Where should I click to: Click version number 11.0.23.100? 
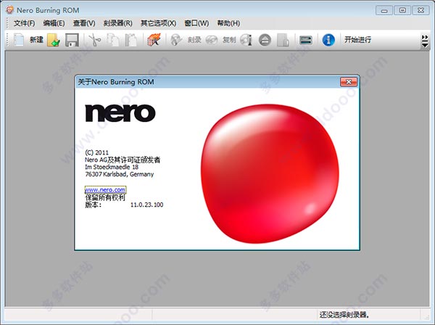point(146,205)
